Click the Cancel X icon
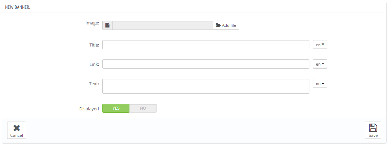388x145 pixels. coord(16,128)
